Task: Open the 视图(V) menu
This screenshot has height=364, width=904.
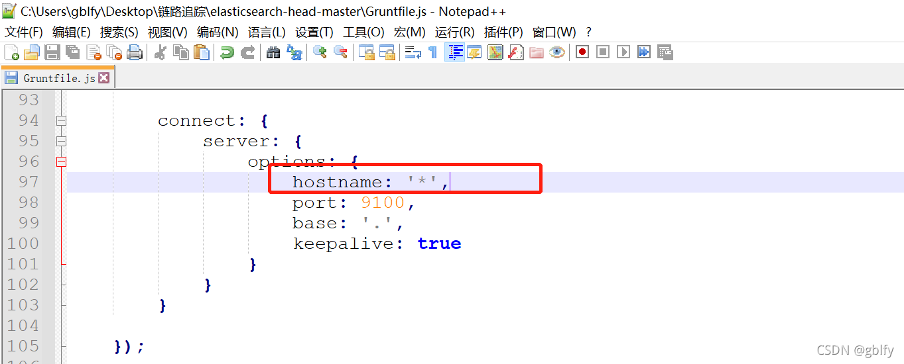Action: pos(168,32)
